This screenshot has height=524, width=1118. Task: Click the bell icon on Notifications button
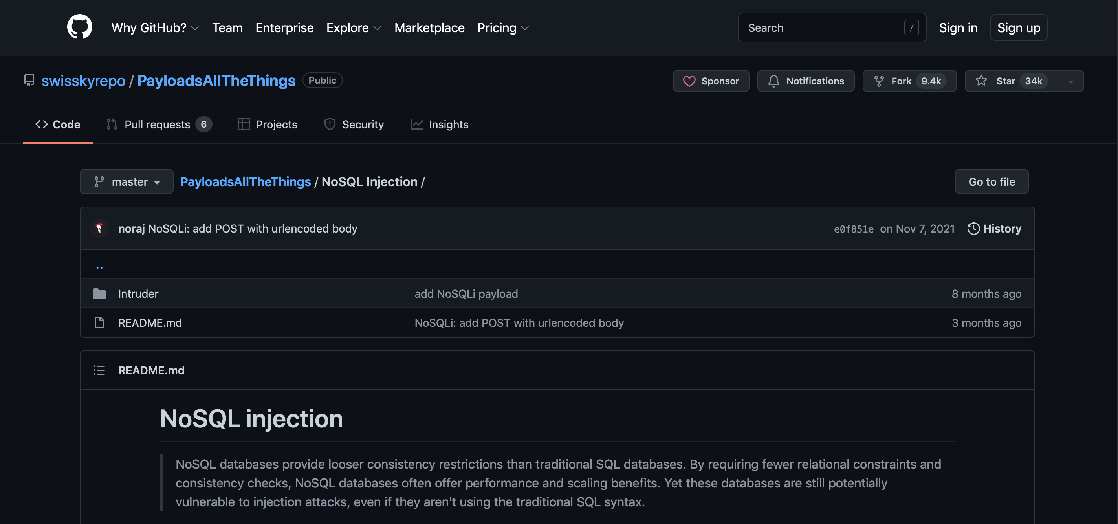tap(774, 81)
